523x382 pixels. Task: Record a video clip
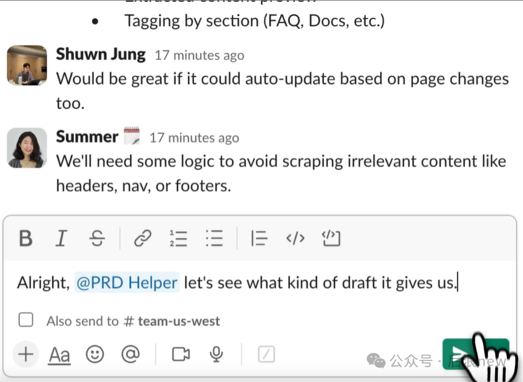181,354
